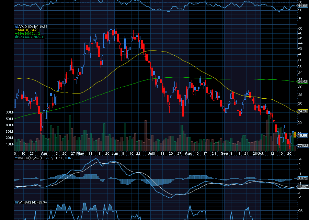Viewport: 309px width, 220px height.
Task: Click the Oct date axis label
Action: 261,154
